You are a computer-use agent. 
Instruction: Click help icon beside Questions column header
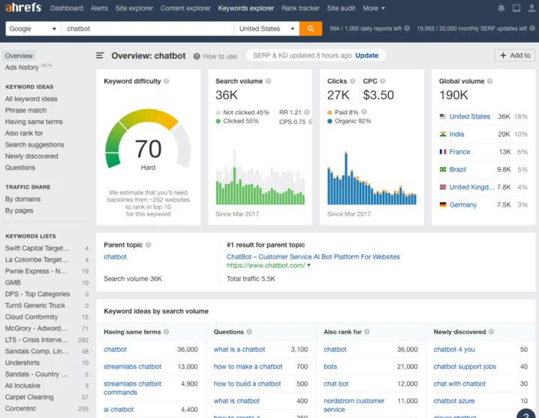249,332
